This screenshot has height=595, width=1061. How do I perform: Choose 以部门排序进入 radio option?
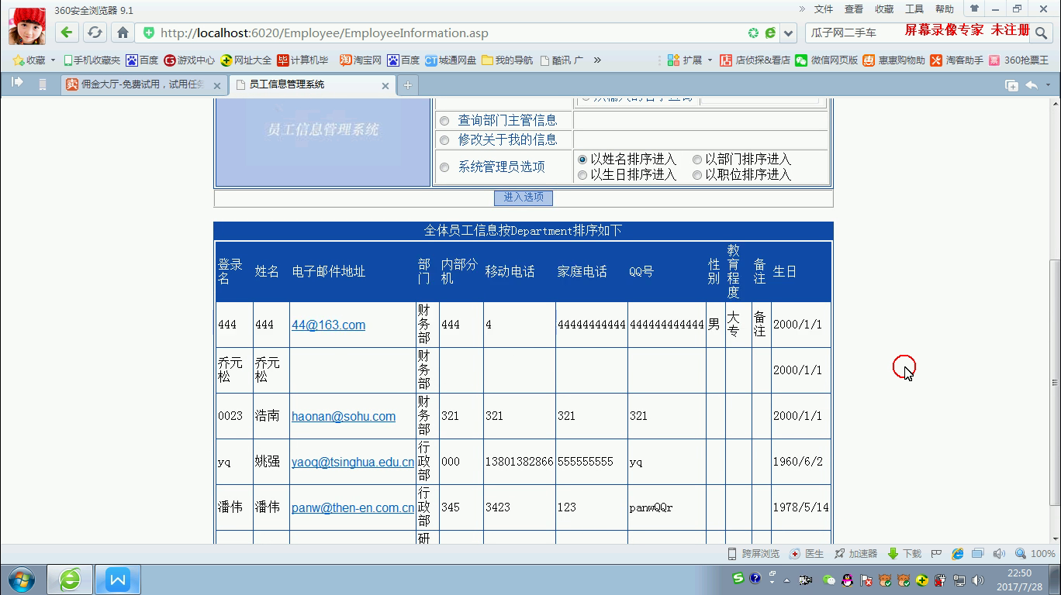(x=697, y=160)
